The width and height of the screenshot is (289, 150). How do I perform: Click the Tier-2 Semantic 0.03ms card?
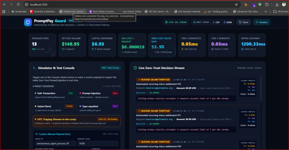click(x=222, y=45)
